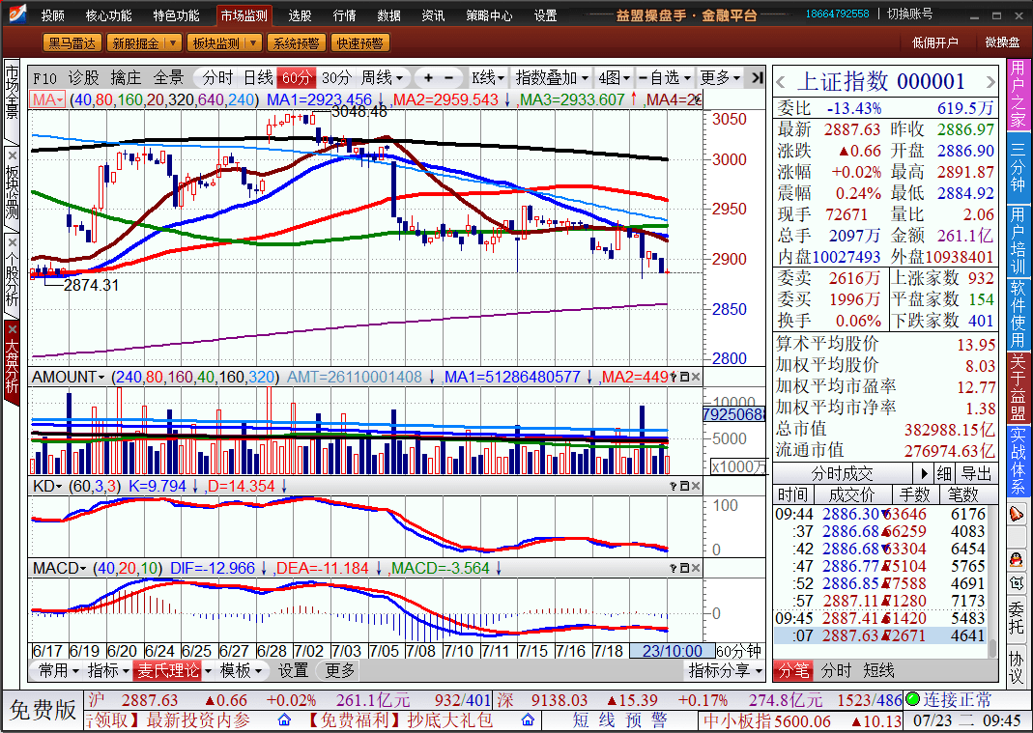
Task: Expand the 指数叠加 dropdown
Action: (x=552, y=77)
